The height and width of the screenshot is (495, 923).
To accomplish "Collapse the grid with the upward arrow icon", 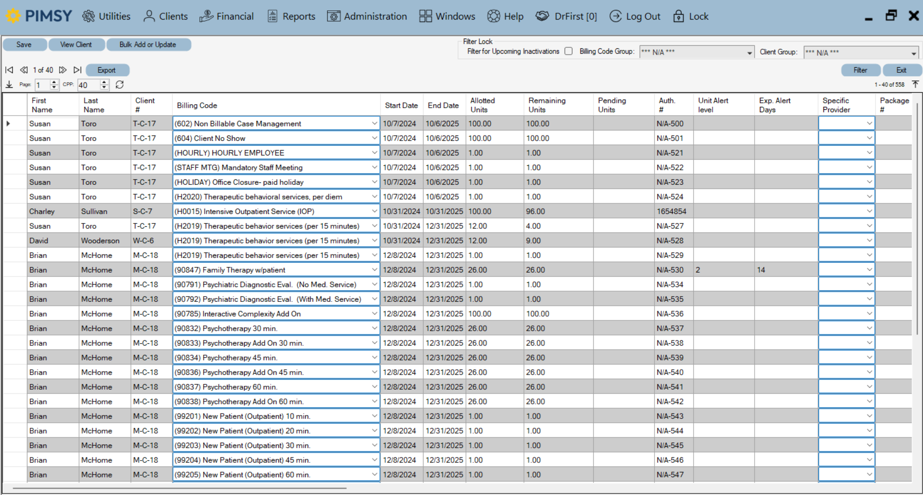I will (916, 84).
